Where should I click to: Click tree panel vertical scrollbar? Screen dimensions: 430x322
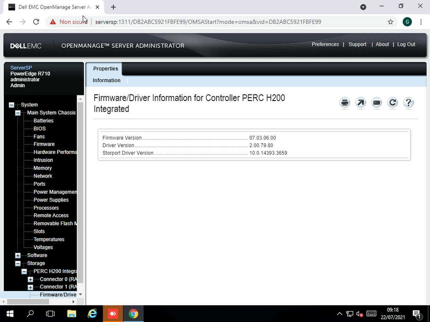[x=80, y=193]
